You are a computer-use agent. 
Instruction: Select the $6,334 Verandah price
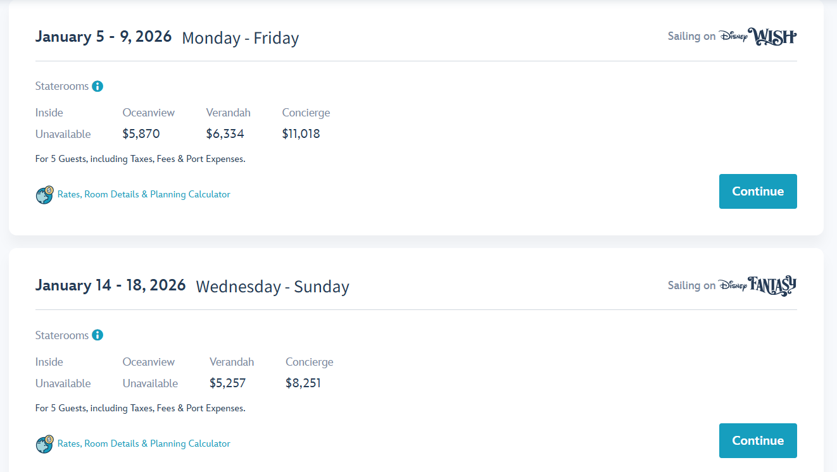[225, 134]
